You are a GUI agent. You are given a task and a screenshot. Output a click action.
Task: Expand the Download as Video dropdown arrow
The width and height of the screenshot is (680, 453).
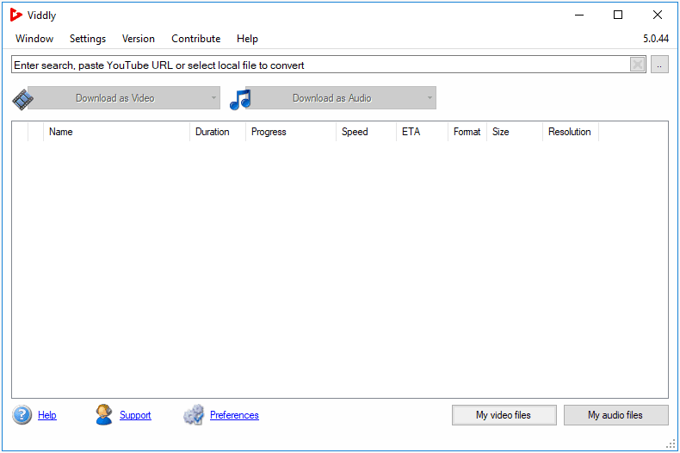point(213,98)
